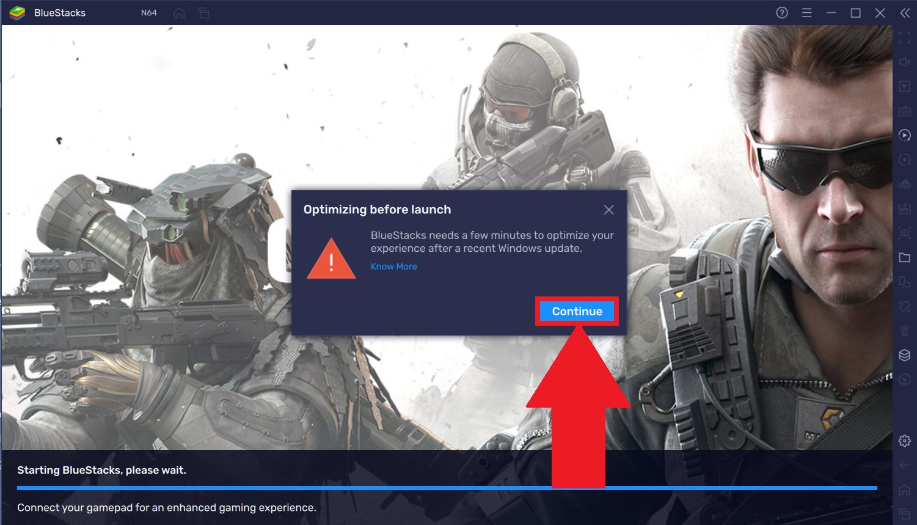Viewport: 917px width, 525px height.
Task: Click the home icon next to N64
Action: click(x=179, y=13)
